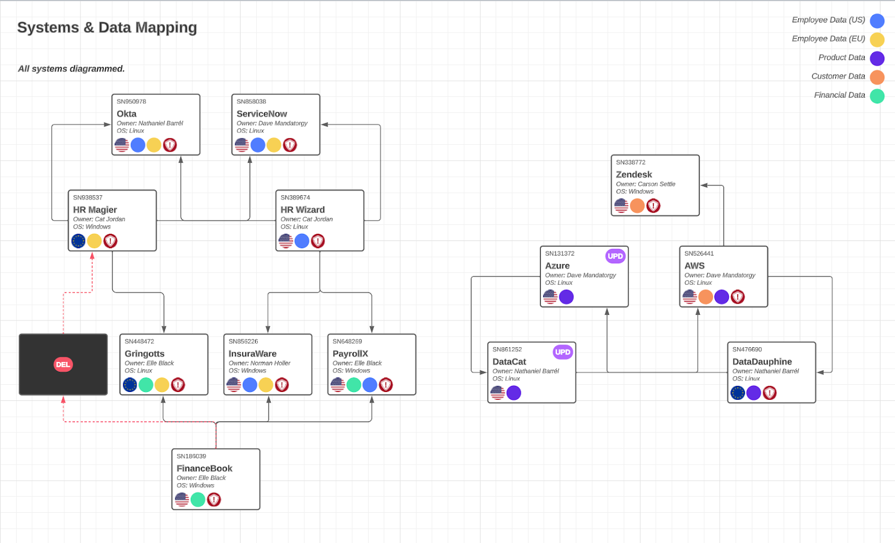The width and height of the screenshot is (895, 543).
Task: Select the Product Data purple legend swatch
Action: (x=877, y=58)
